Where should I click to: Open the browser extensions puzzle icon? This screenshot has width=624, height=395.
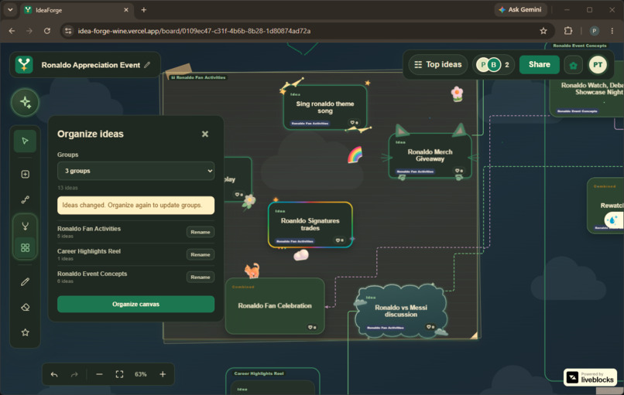click(x=568, y=31)
